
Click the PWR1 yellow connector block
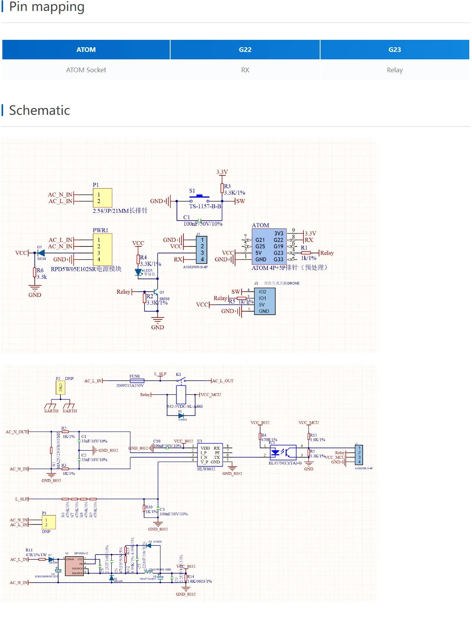[x=103, y=250]
